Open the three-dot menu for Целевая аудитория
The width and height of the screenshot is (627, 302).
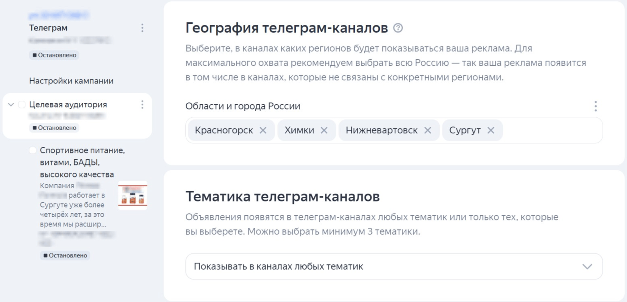[142, 105]
